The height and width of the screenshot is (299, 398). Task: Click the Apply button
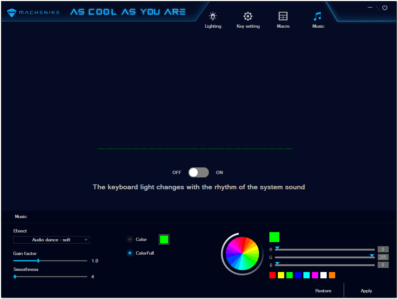point(366,291)
